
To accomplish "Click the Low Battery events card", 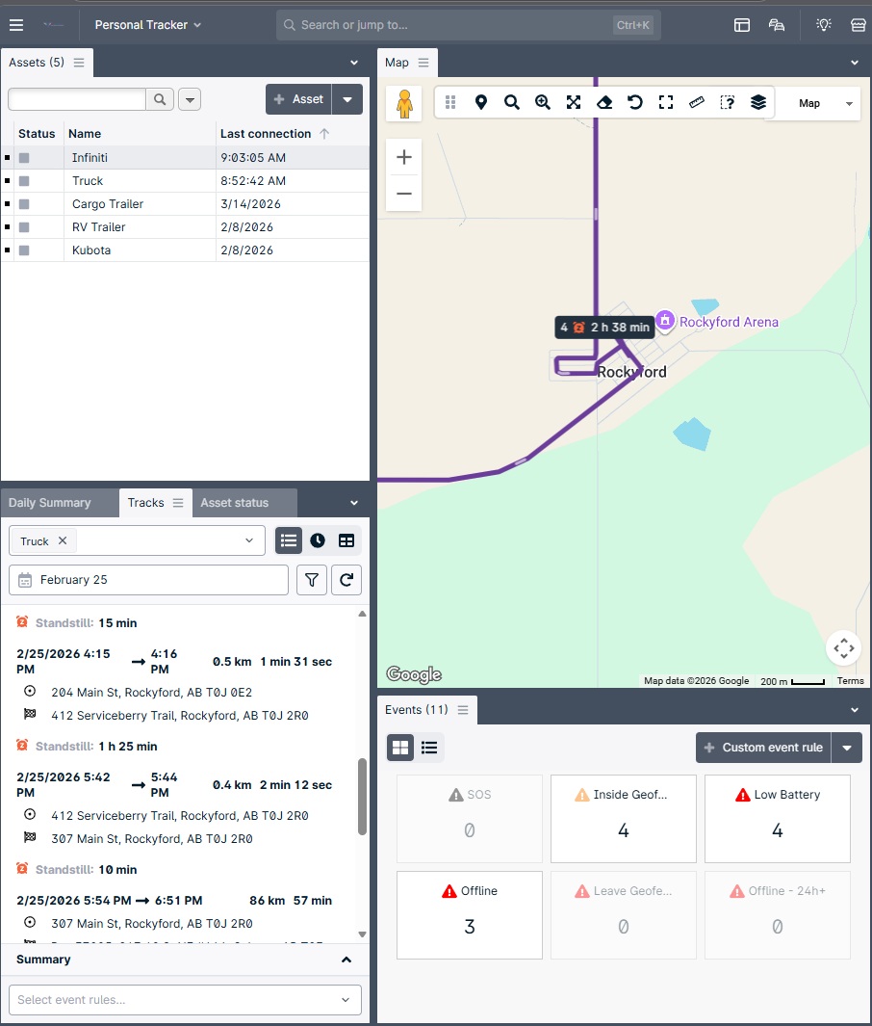I will [777, 819].
